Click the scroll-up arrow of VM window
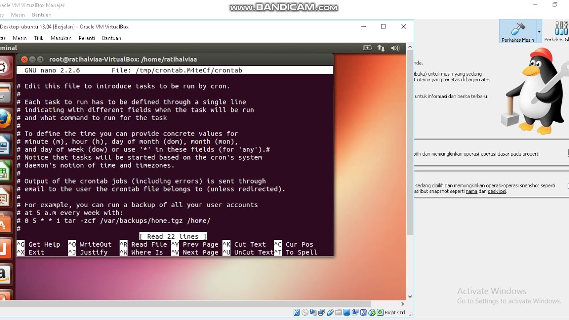Image resolution: width=569 pixels, height=320 pixels. 410,46
